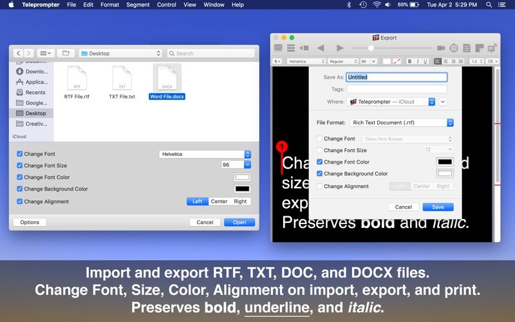Click Cancel in the Open dialog
Screen dimensions: 515x322
click(x=205, y=222)
